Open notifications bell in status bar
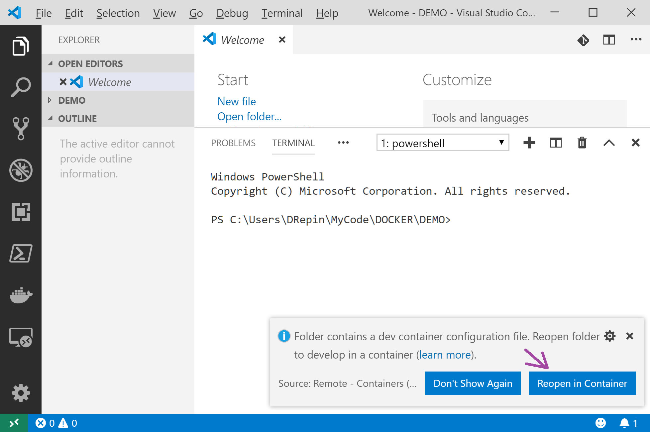Viewport: 650px width, 432px height. tap(628, 423)
